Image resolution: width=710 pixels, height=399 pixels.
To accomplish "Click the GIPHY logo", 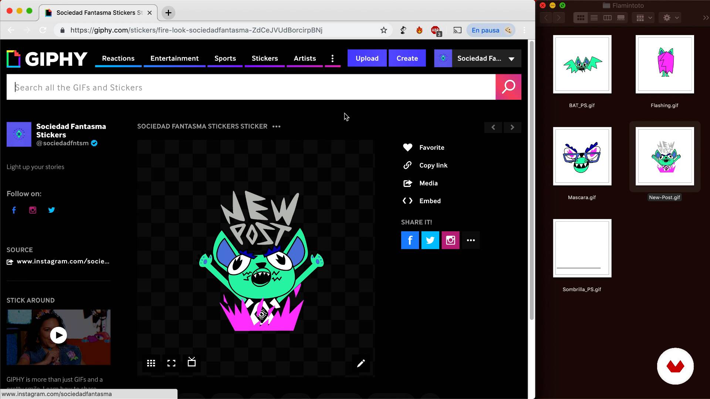I will coord(47,59).
